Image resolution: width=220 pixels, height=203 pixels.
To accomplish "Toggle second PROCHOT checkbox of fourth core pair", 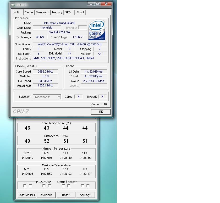I will point(88,186).
